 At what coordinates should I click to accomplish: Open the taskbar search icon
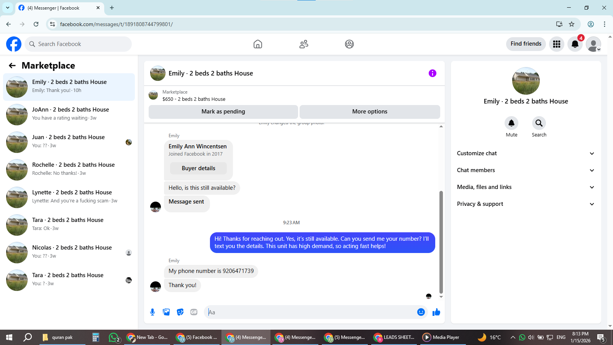pos(28,337)
